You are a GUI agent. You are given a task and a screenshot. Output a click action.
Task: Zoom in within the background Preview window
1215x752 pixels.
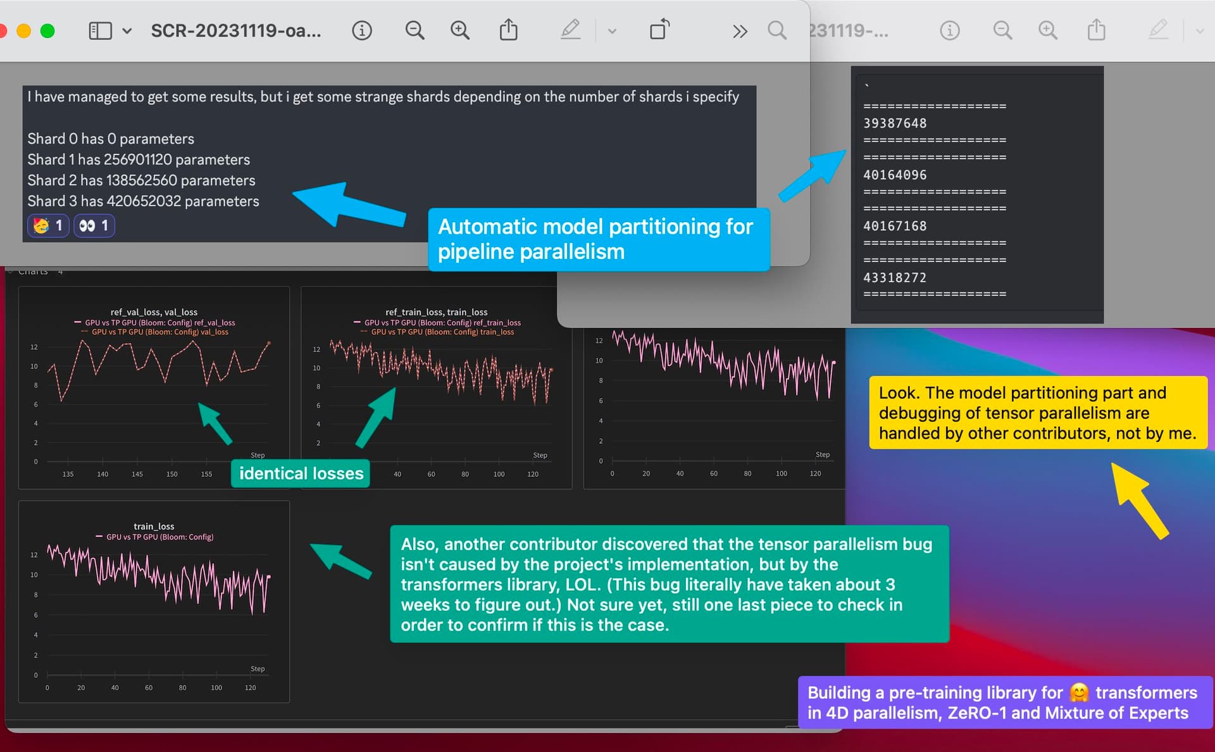point(1048,30)
